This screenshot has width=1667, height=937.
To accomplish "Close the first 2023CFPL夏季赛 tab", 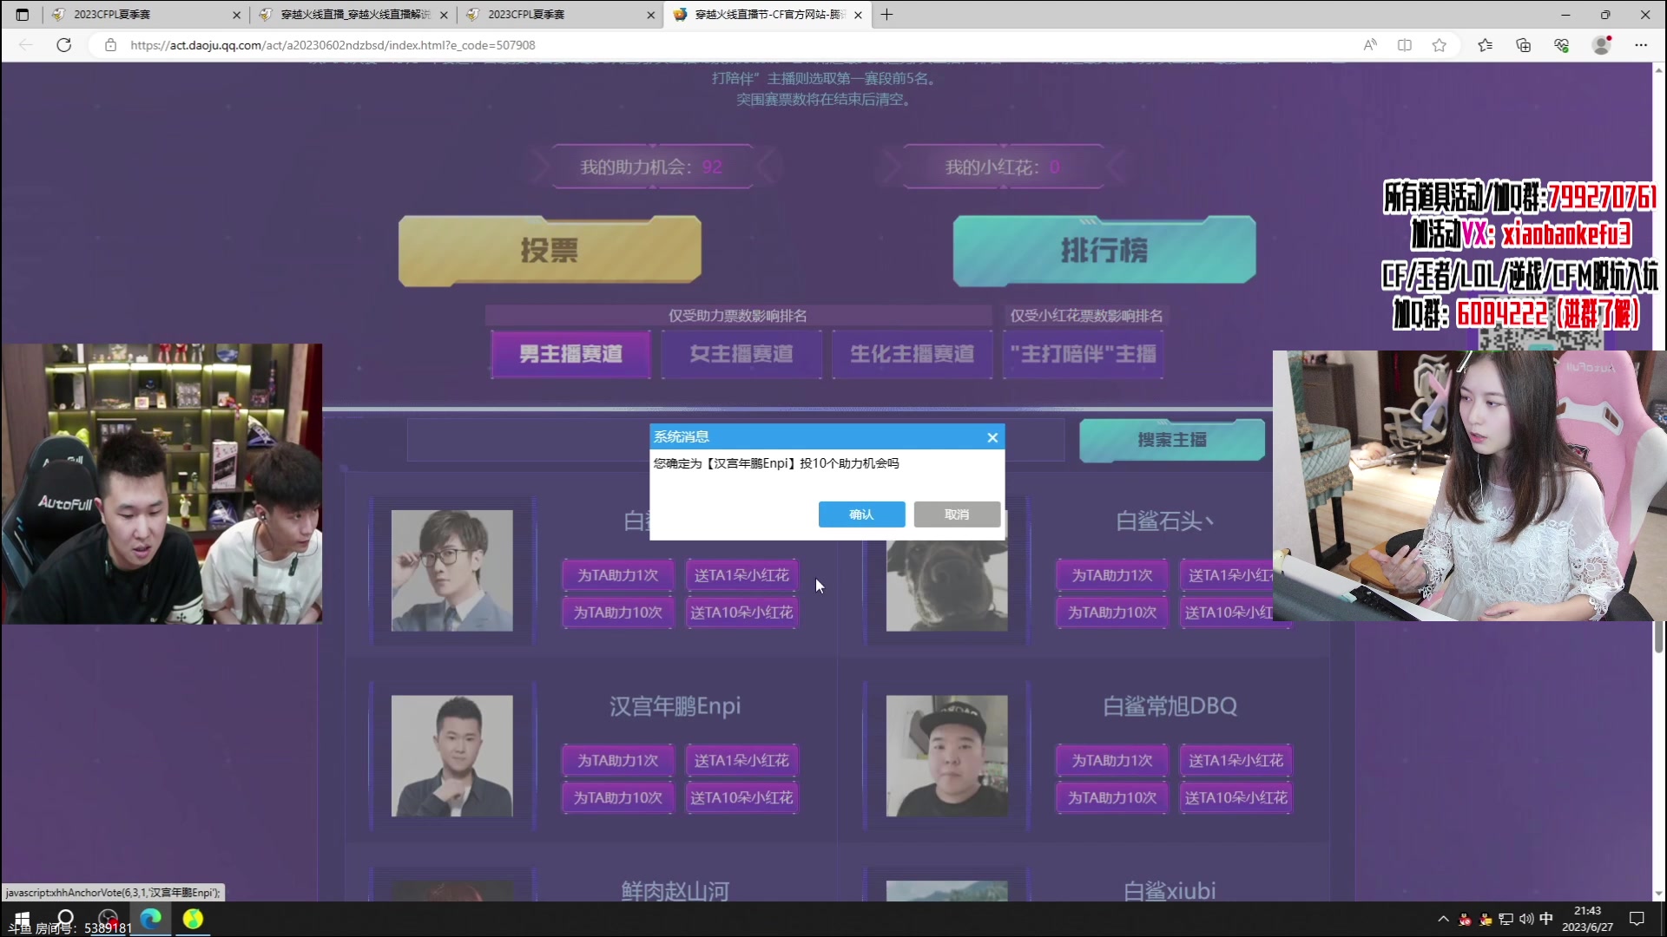I will click(x=236, y=15).
